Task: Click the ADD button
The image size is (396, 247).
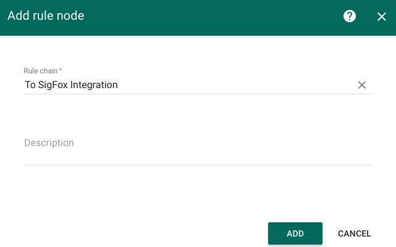Action: pyautogui.click(x=295, y=233)
